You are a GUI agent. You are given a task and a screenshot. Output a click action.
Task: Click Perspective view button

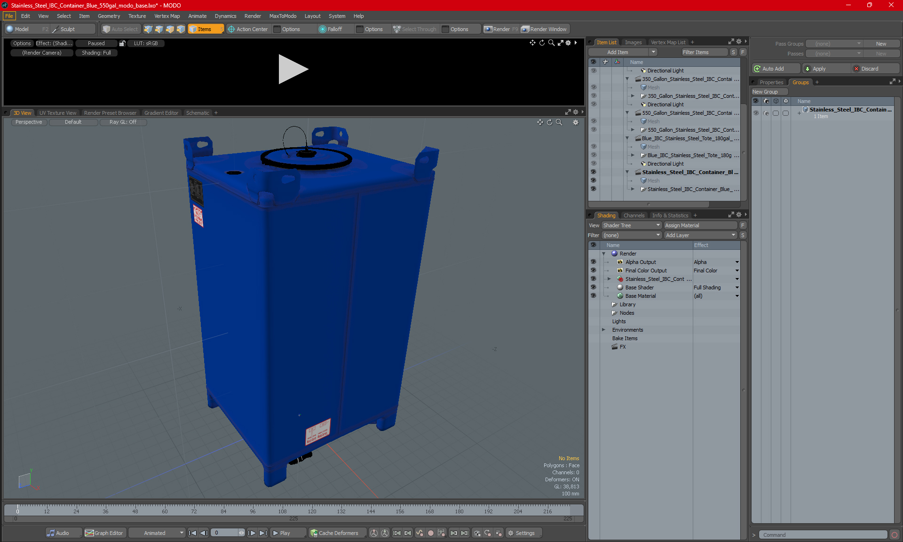[x=29, y=122]
